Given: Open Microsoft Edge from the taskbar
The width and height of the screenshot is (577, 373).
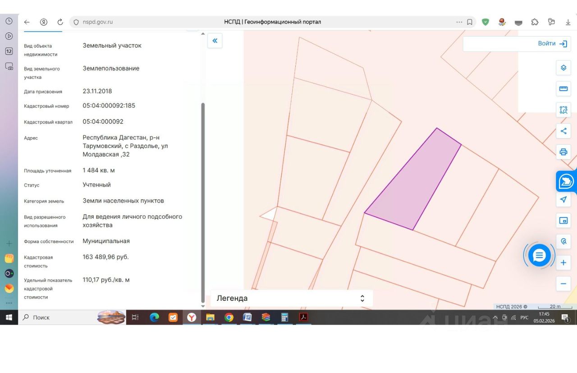Looking at the screenshot, I should [155, 318].
